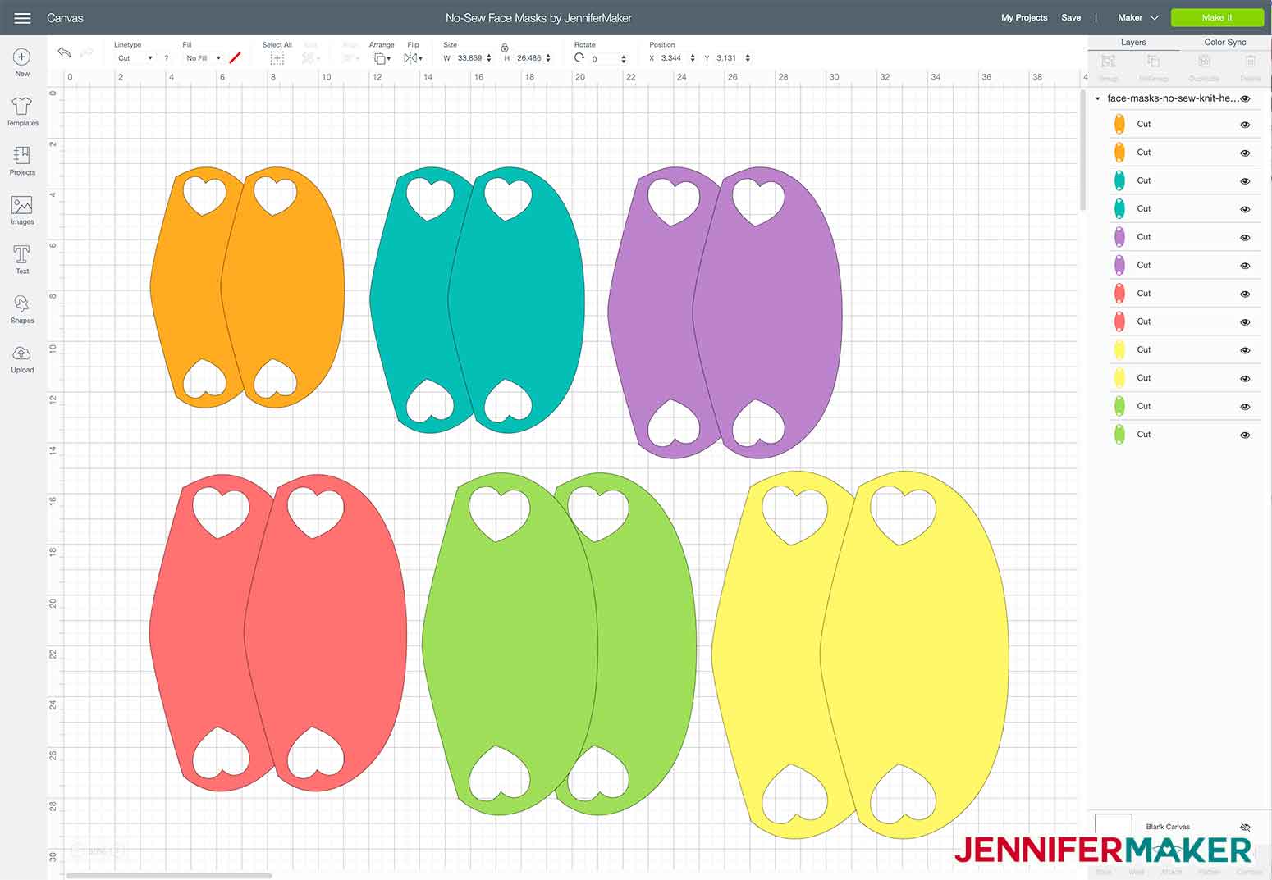Click the Rotate angle input field
The height and width of the screenshot is (880, 1272).
point(605,59)
